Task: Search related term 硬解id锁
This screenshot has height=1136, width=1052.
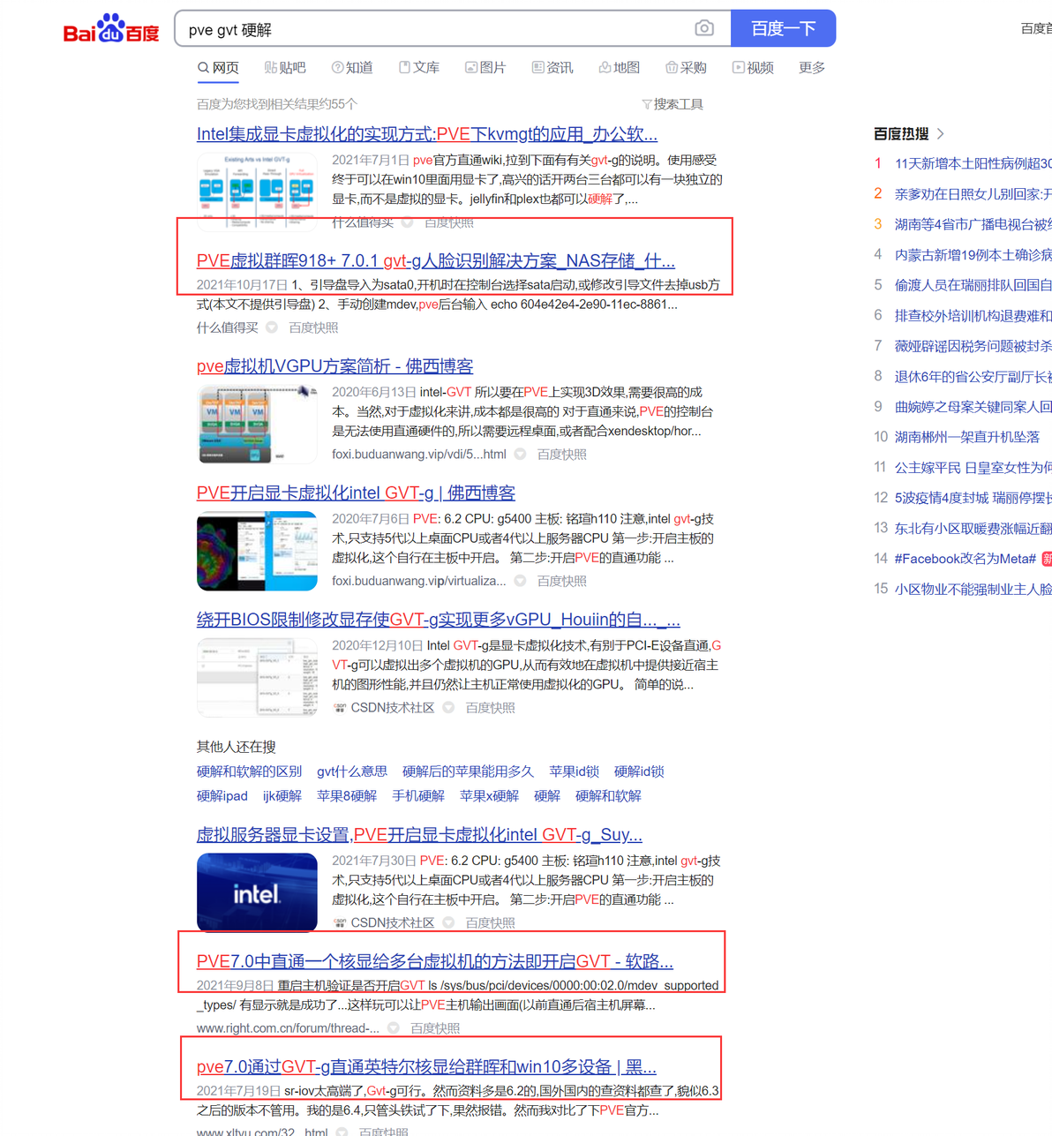Action: [639, 771]
